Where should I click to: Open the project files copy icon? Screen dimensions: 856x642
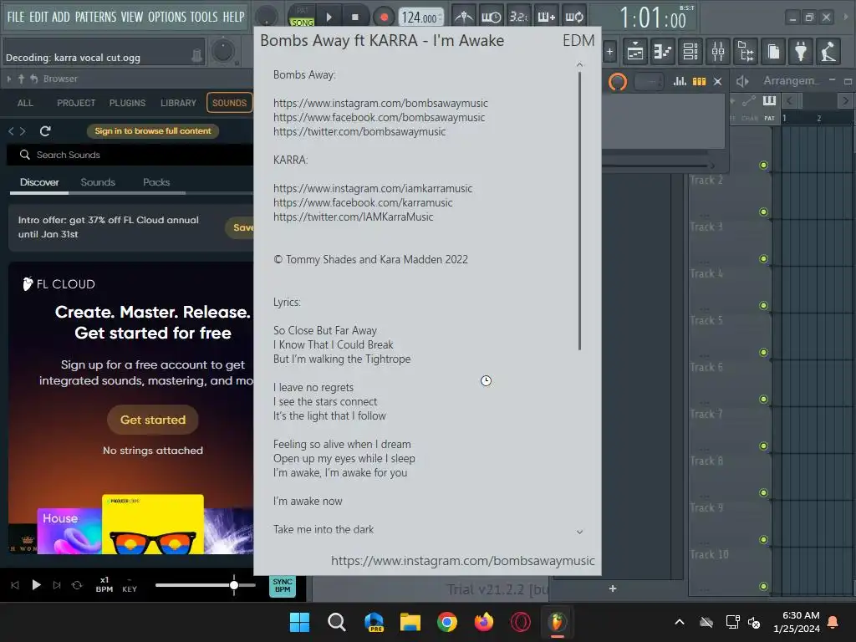point(773,52)
